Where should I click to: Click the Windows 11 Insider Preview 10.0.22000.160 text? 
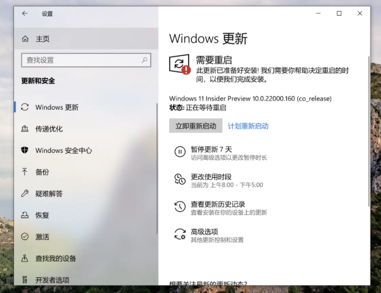(x=250, y=99)
